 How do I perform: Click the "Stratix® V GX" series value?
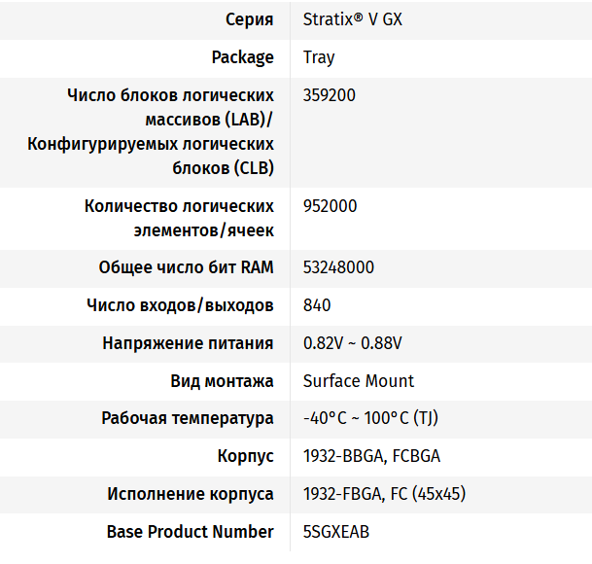pyautogui.click(x=352, y=19)
